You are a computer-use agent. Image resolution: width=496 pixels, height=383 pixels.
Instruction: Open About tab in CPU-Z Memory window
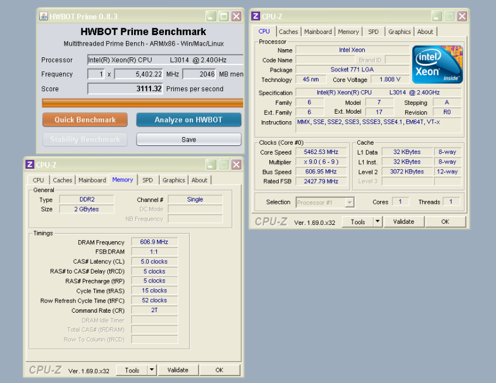point(199,180)
